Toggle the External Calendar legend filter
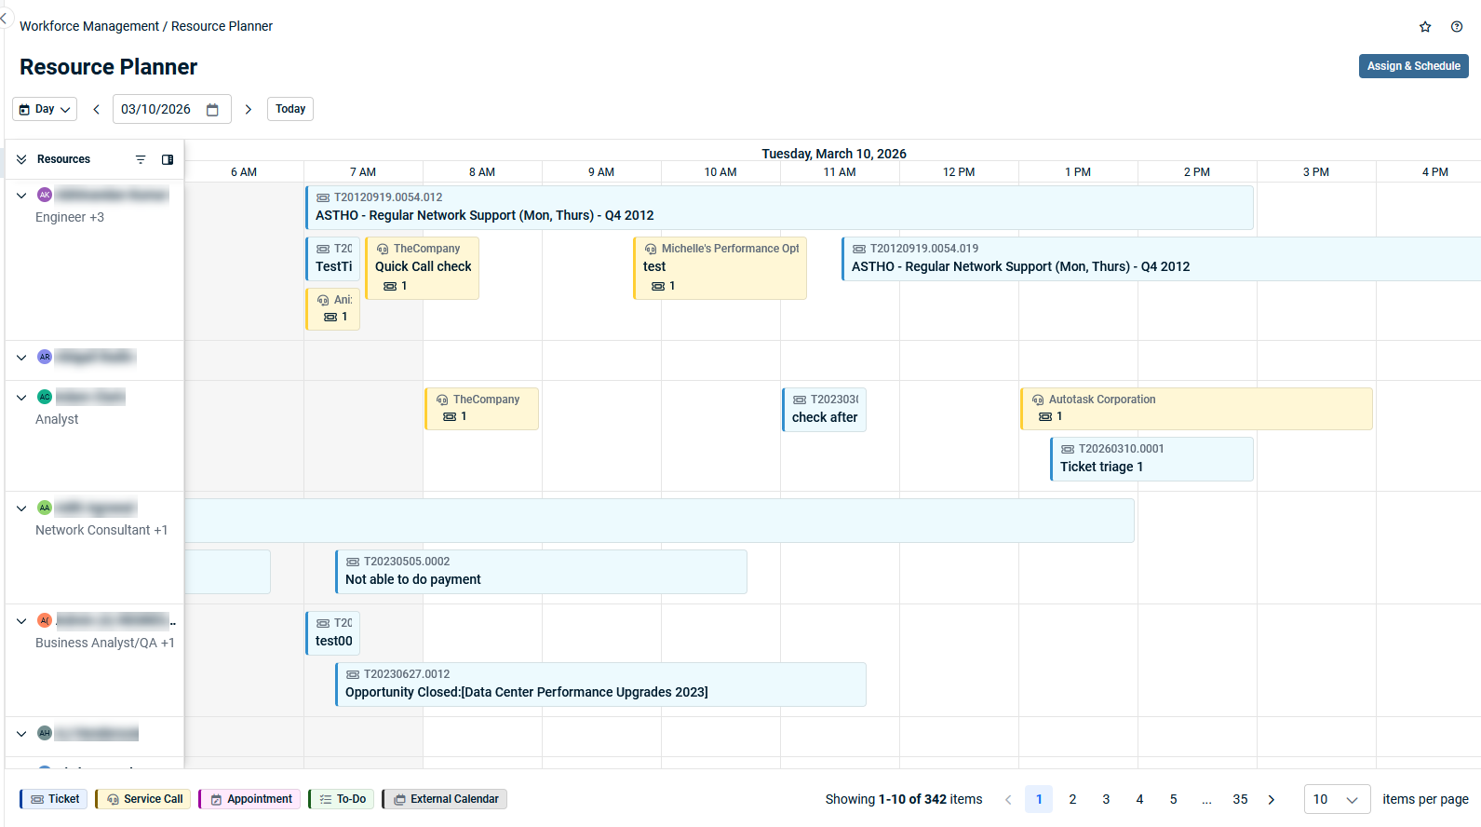Image resolution: width=1481 pixels, height=827 pixels. (x=445, y=799)
